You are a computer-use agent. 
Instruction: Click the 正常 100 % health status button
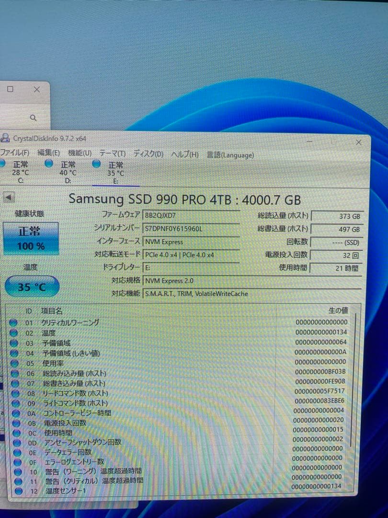click(31, 238)
